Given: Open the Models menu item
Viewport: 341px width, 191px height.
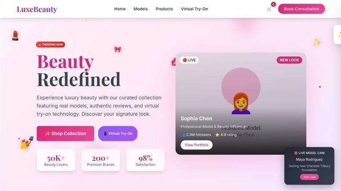Looking at the screenshot, I should (140, 9).
